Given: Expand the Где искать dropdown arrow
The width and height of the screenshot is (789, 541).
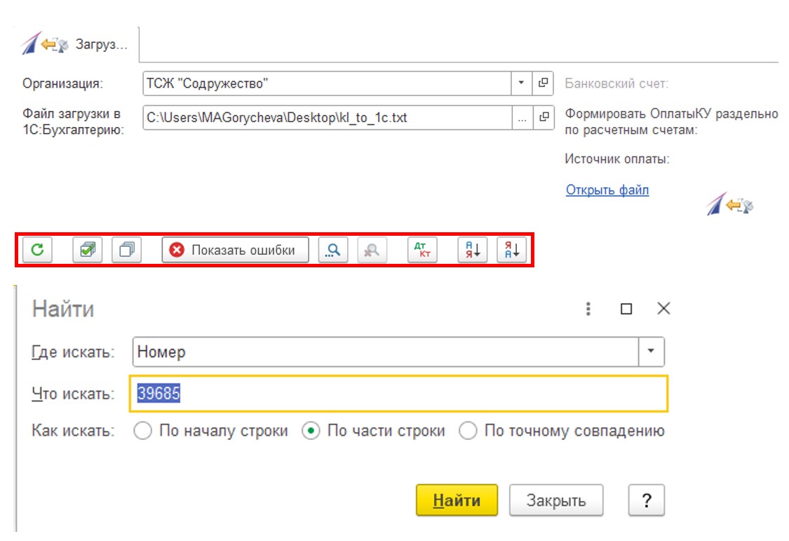Looking at the screenshot, I should [651, 352].
